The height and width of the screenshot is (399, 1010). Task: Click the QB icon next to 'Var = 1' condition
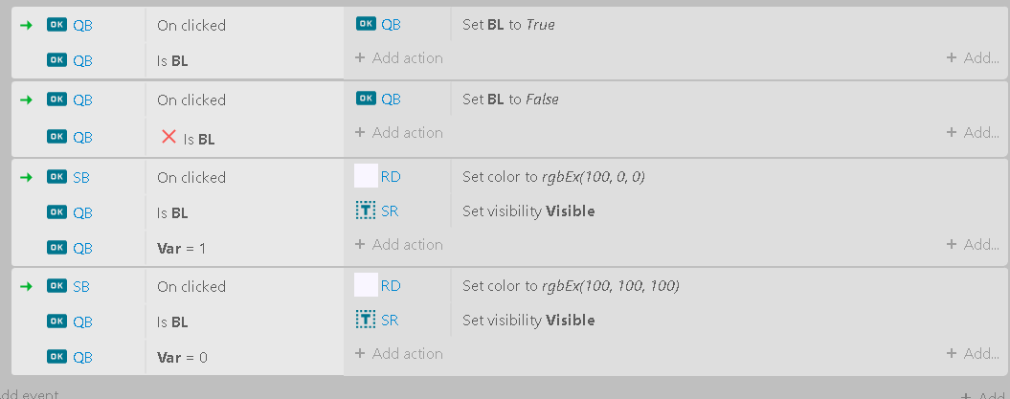pyautogui.click(x=56, y=248)
